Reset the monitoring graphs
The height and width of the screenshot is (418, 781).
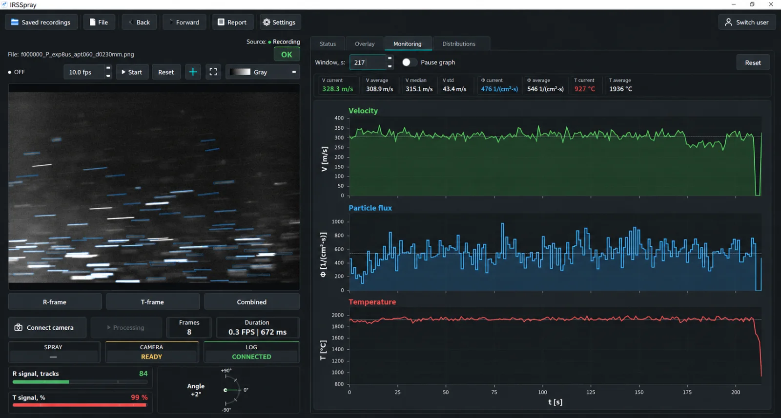[753, 62]
